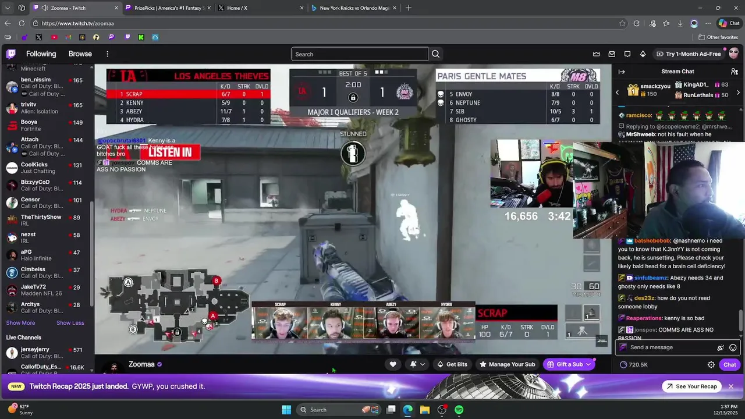Screen dimensions: 745x419
Task: Open jerseyjerry live channel in sidebar
Action: click(x=47, y=351)
